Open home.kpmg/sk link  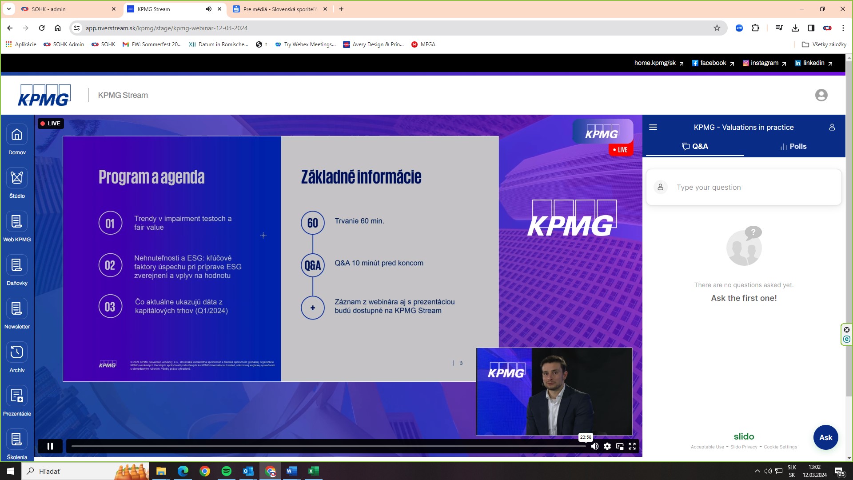click(x=659, y=63)
